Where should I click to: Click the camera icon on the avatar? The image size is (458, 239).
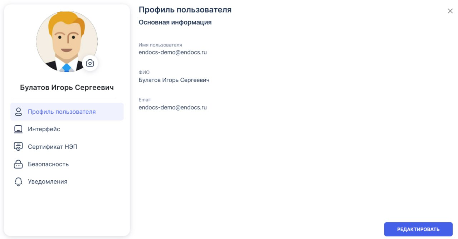[x=90, y=63]
